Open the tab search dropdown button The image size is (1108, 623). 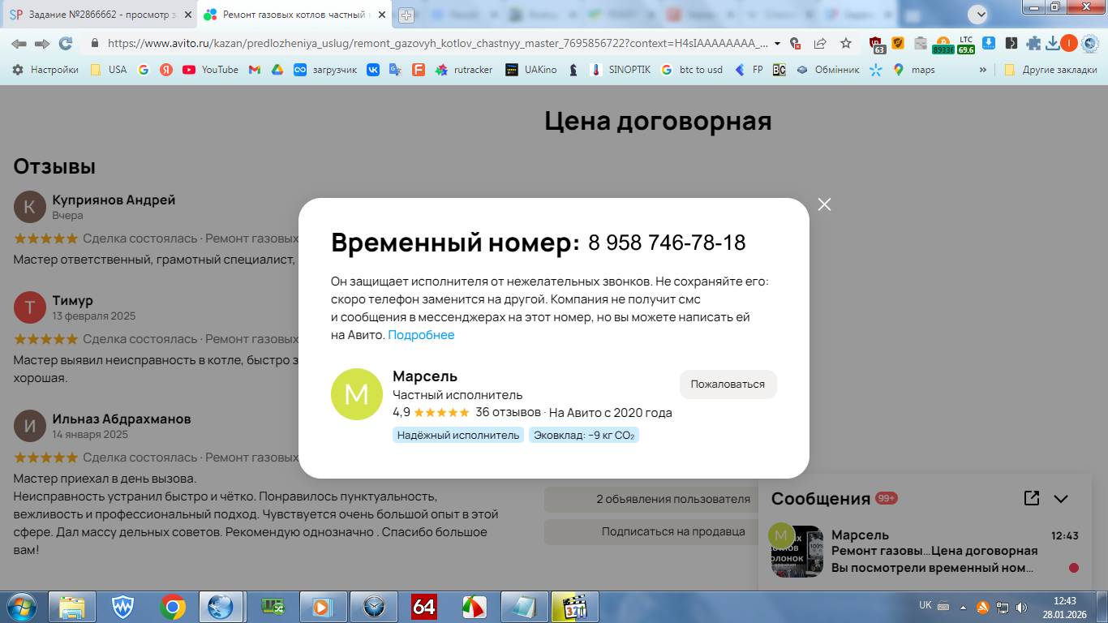(978, 14)
